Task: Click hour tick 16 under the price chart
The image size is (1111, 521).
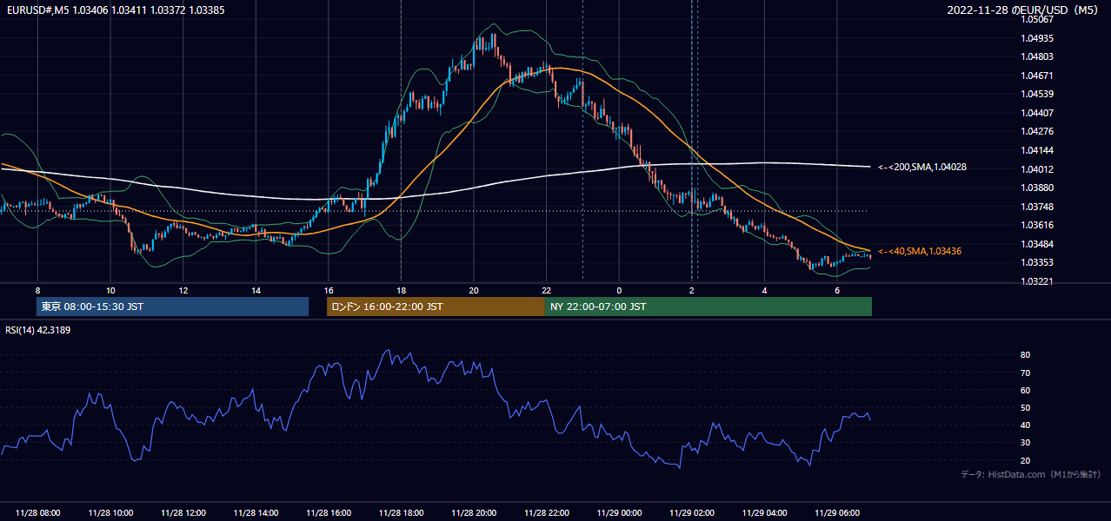Action: coord(329,290)
